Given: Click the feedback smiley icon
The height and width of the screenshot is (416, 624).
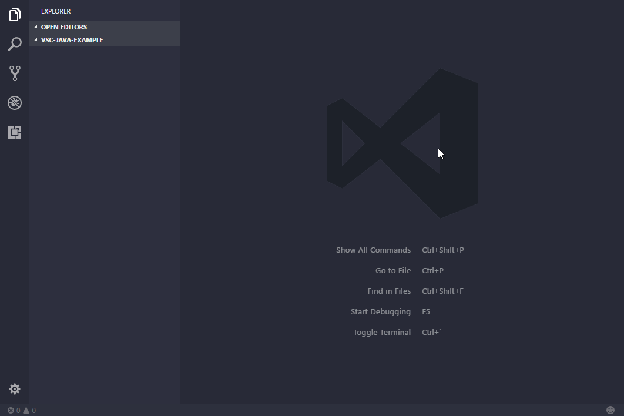Looking at the screenshot, I should point(610,410).
